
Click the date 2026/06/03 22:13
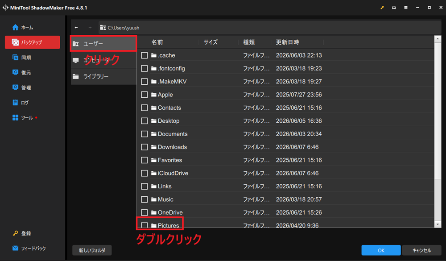(299, 55)
